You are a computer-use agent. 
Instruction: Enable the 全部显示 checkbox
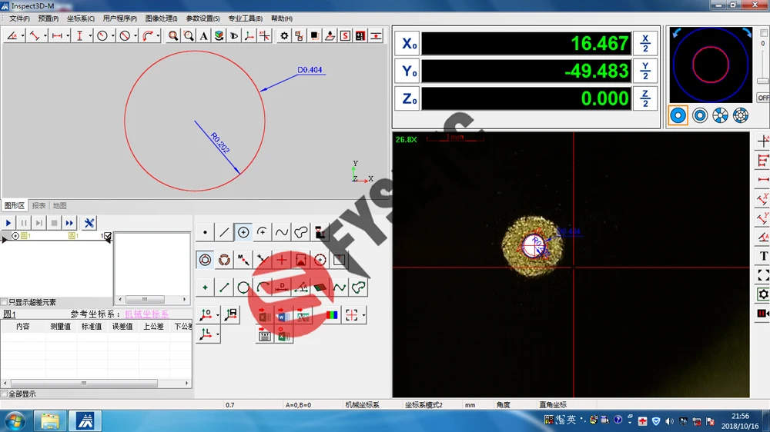[x=5, y=394]
